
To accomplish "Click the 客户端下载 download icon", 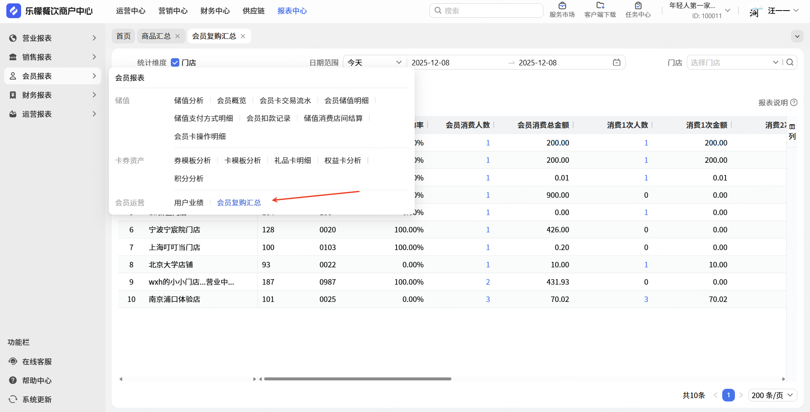I will pos(600,6).
